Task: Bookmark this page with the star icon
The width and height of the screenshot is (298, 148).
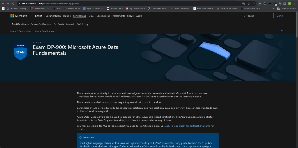Action: pyautogui.click(x=253, y=3)
